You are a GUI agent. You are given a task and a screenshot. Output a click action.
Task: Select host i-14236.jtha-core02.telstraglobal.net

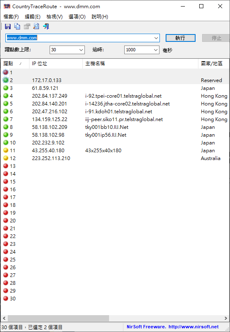pos(128,104)
